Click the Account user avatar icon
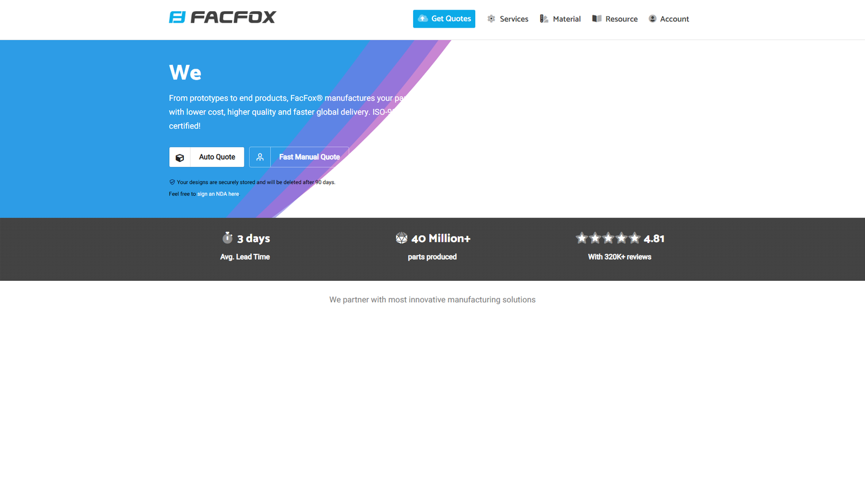This screenshot has width=865, height=486. point(653,19)
